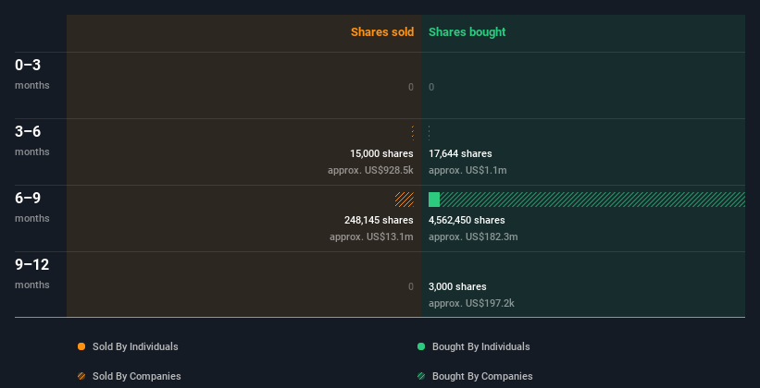Image resolution: width=760 pixels, height=388 pixels.
Task: Select the Bought By Companies legend label
Action: click(x=482, y=376)
